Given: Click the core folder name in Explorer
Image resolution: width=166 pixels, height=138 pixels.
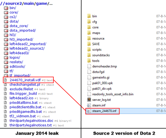Looking at the screenshot, I should click(x=95, y=27).
